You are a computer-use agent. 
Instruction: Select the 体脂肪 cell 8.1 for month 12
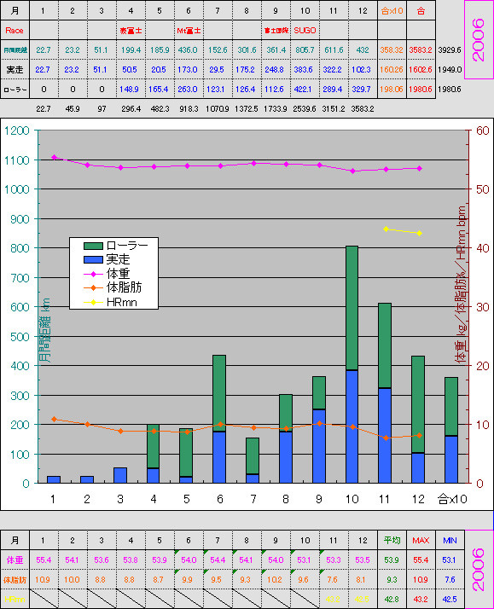[x=363, y=579]
